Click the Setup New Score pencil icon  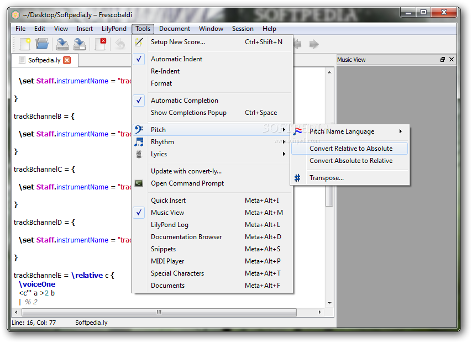click(139, 42)
